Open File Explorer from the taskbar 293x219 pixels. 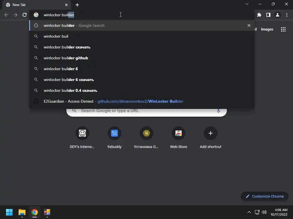(x=22, y=212)
